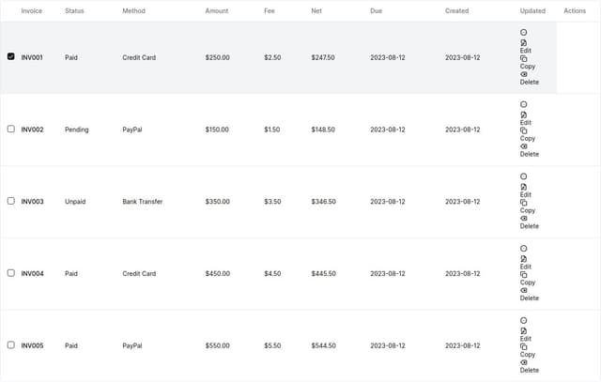Open the circular menu icon in INV002 row
601x382 pixels.
524,104
